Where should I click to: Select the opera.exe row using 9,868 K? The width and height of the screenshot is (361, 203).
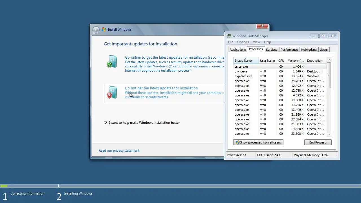click(x=280, y=129)
